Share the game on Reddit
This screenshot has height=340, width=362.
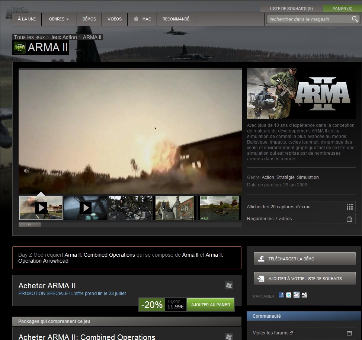tap(297, 295)
